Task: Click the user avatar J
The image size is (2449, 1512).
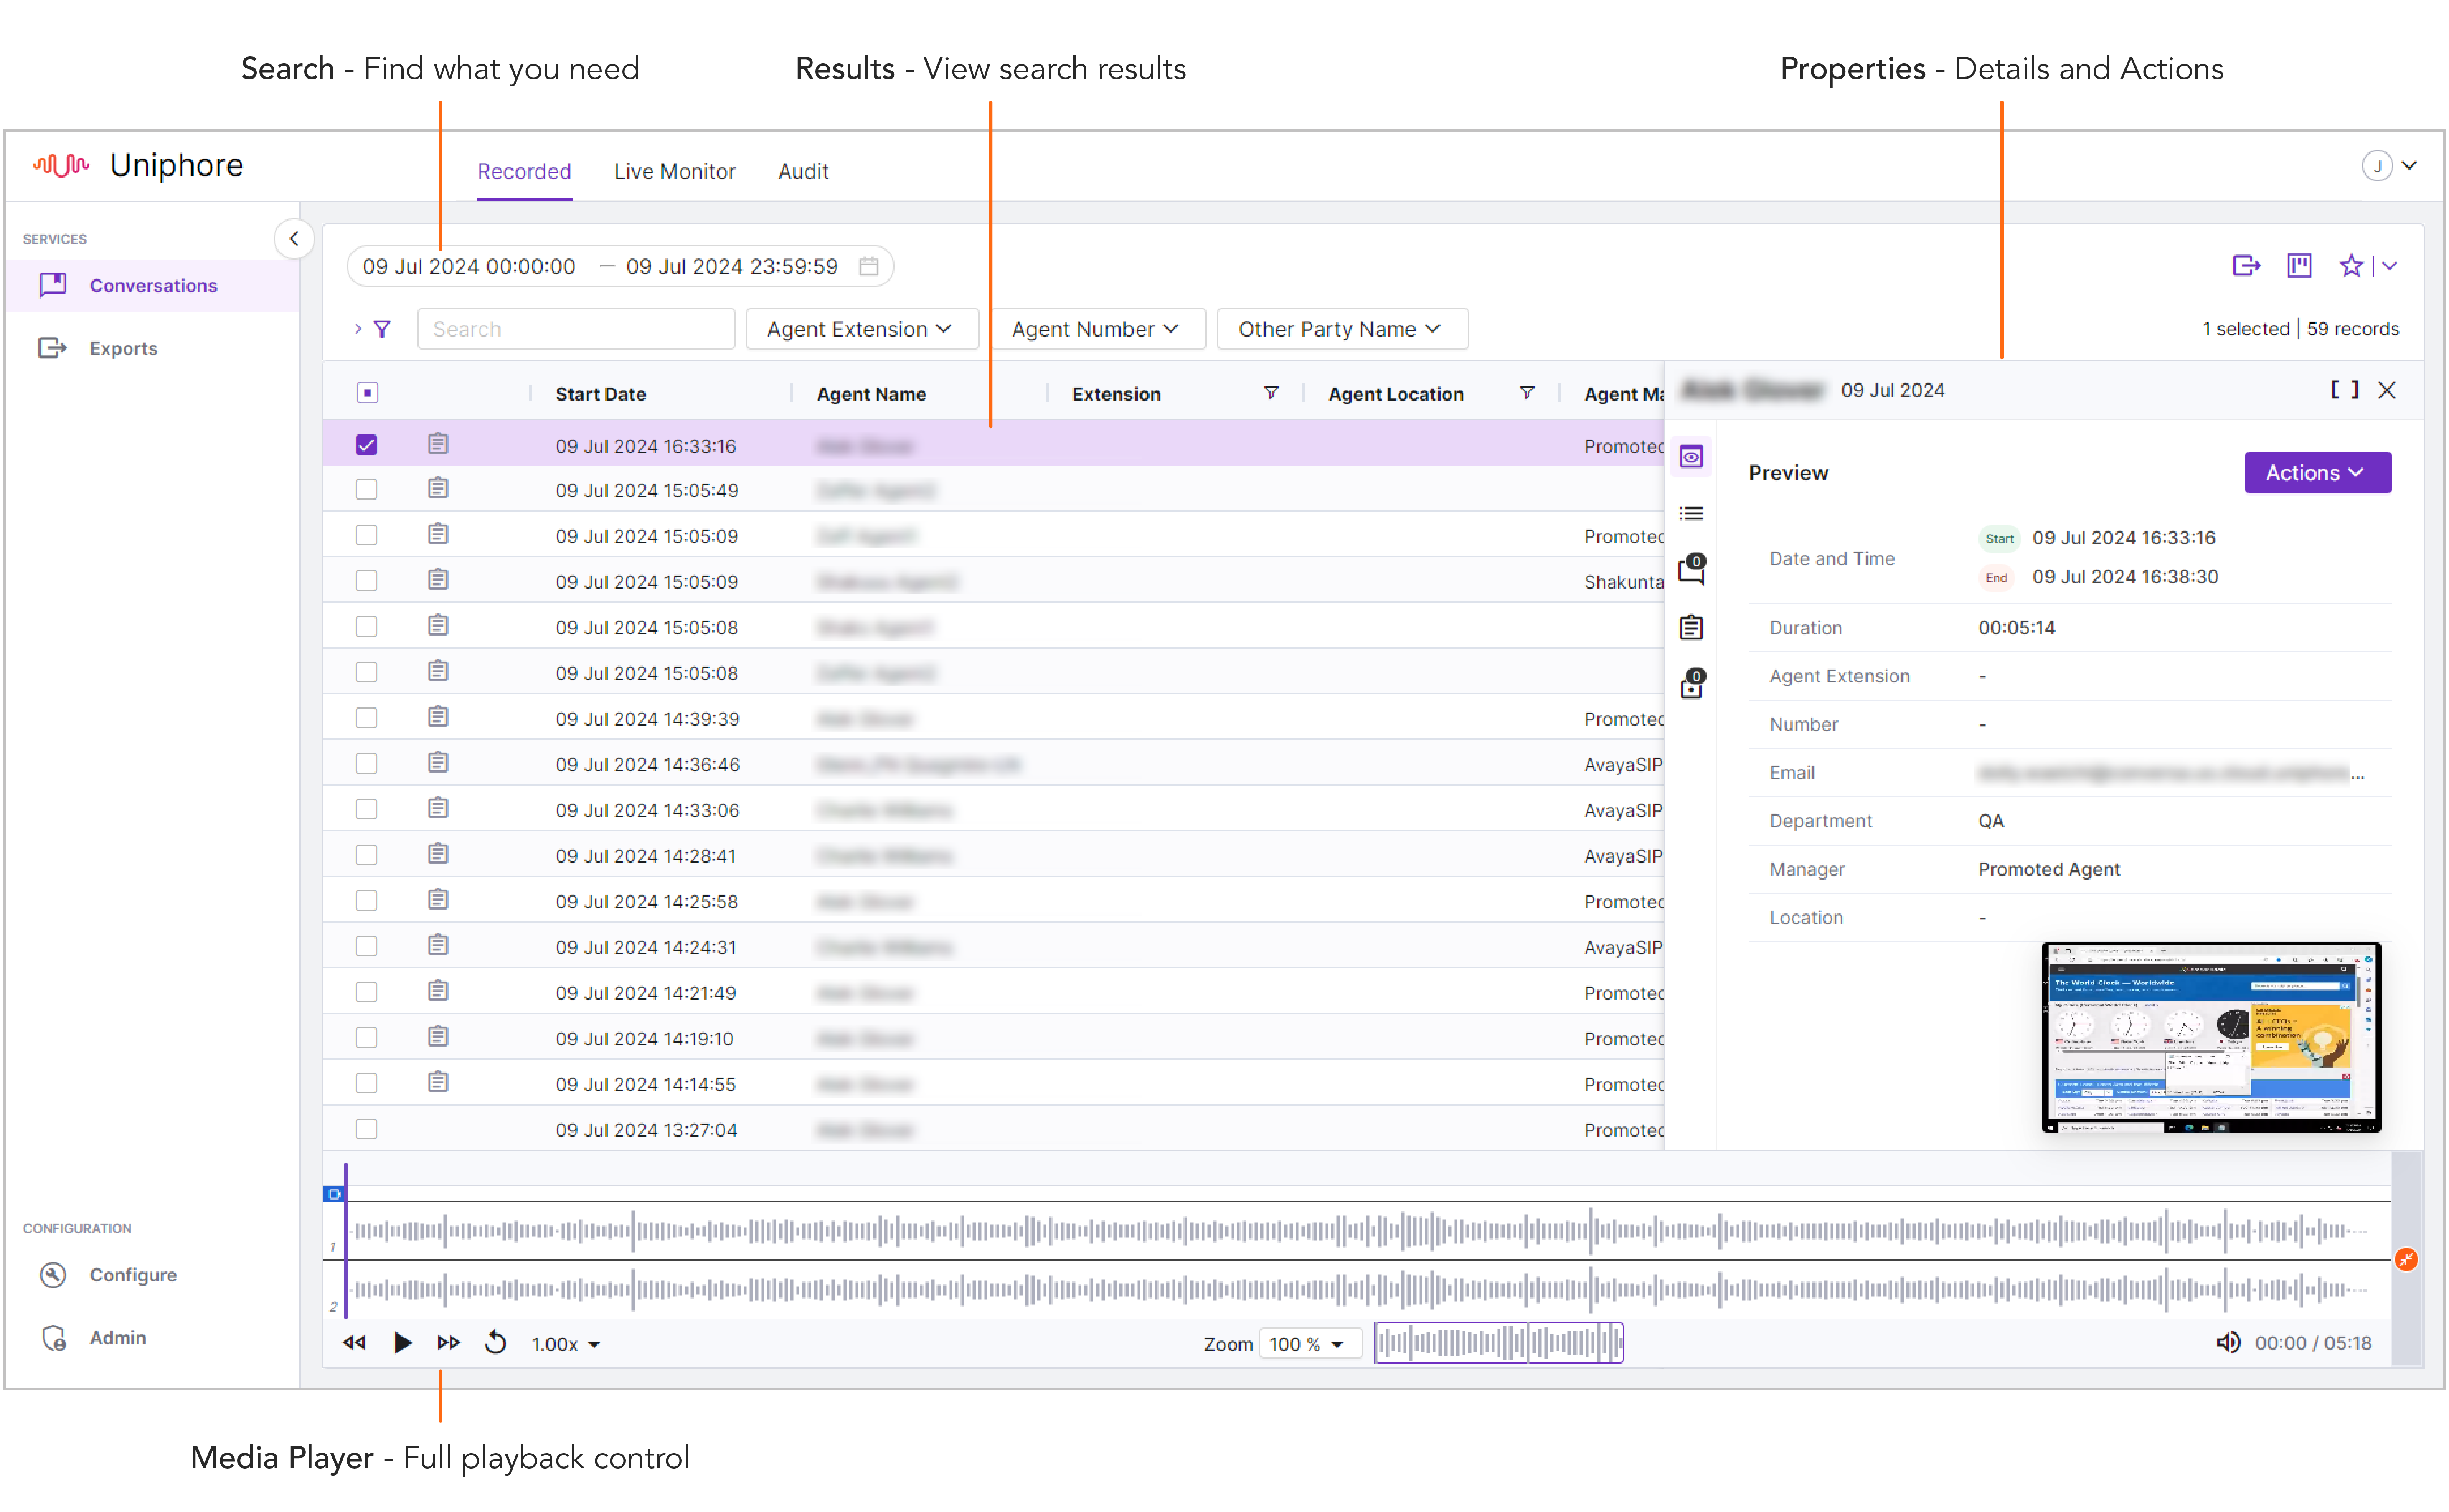Action: click(x=2377, y=166)
